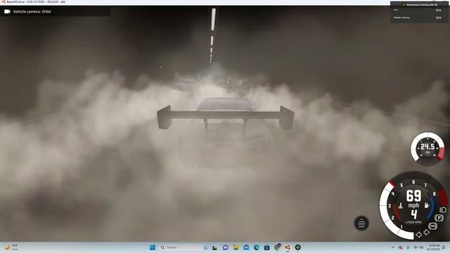The image size is (450, 253).
Task: Open Microsoft Edge from the taskbar
Action: 256,247
